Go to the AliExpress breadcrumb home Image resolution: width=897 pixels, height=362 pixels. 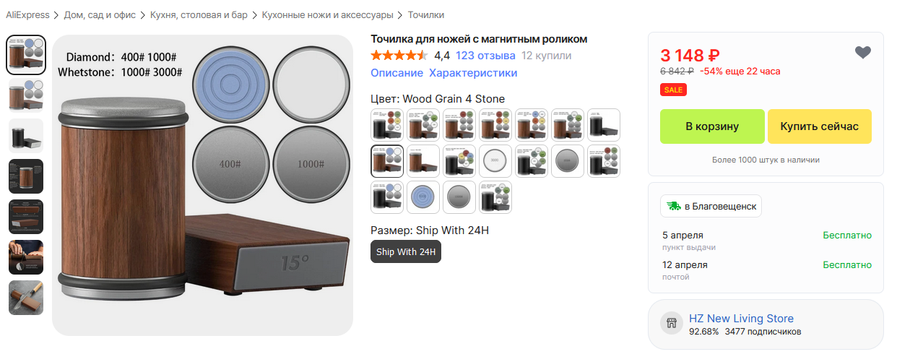(27, 14)
